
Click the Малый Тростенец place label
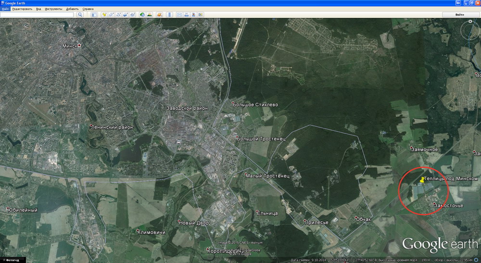point(267,176)
